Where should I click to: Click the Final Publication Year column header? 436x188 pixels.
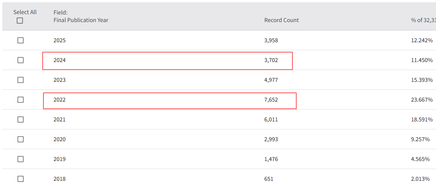[x=81, y=20]
